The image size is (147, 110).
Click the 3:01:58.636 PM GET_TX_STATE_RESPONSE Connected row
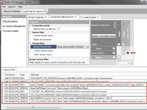(x=75, y=95)
